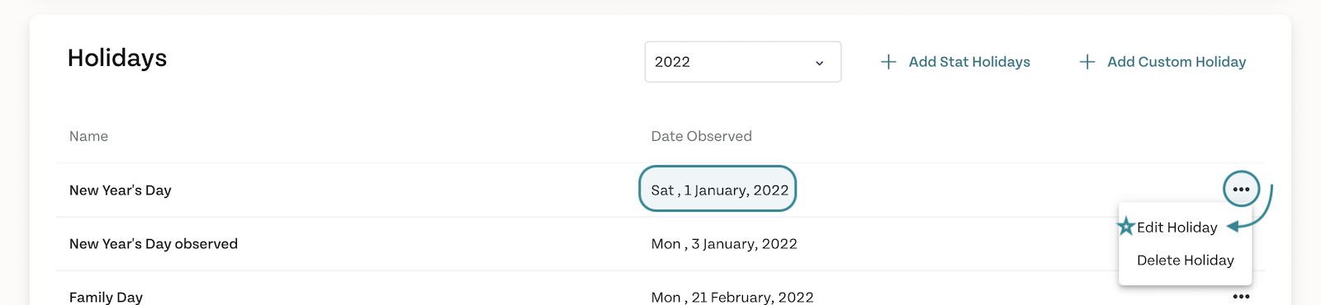Click the Holidays section heading
The height and width of the screenshot is (305, 1321).
tap(117, 58)
